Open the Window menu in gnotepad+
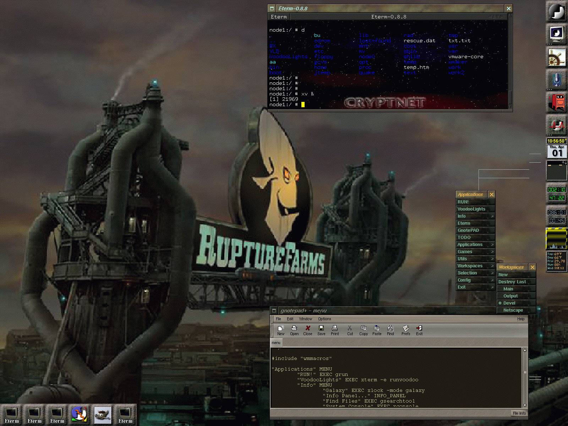The height and width of the screenshot is (426, 568). (305, 319)
